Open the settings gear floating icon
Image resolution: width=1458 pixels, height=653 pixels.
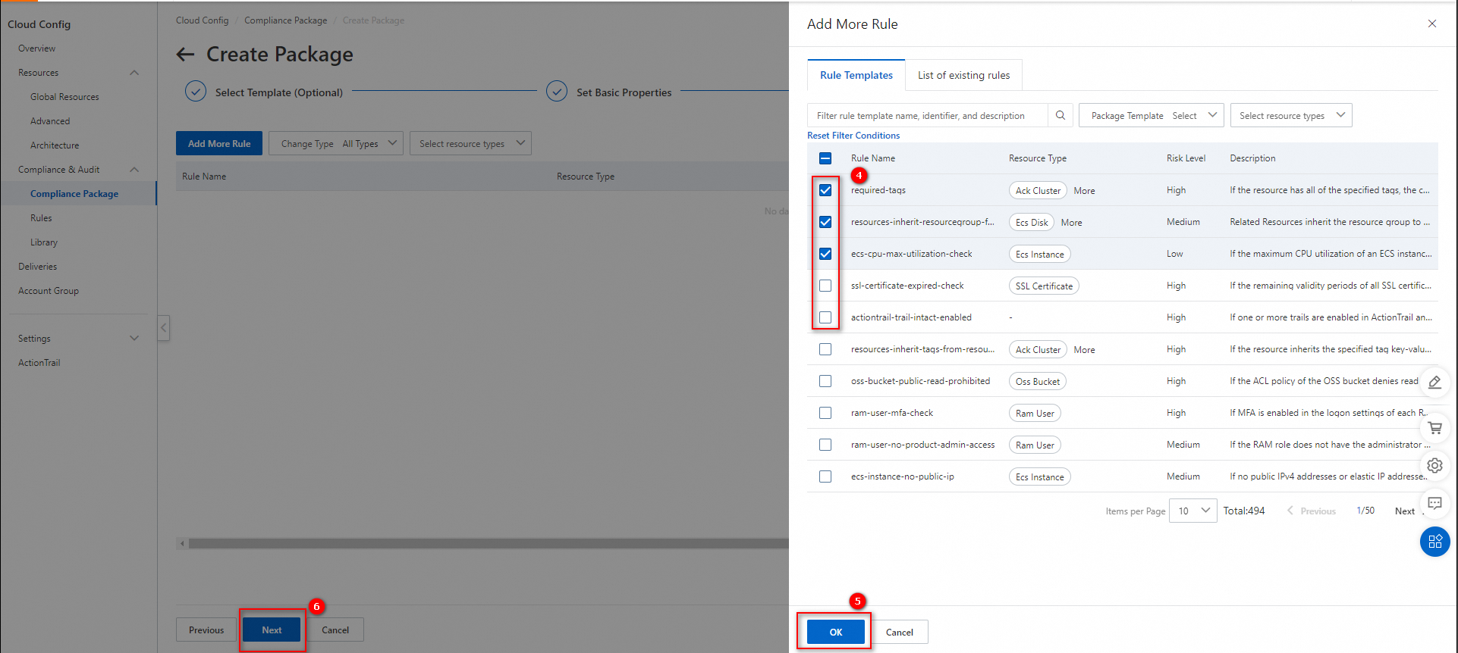click(x=1434, y=465)
